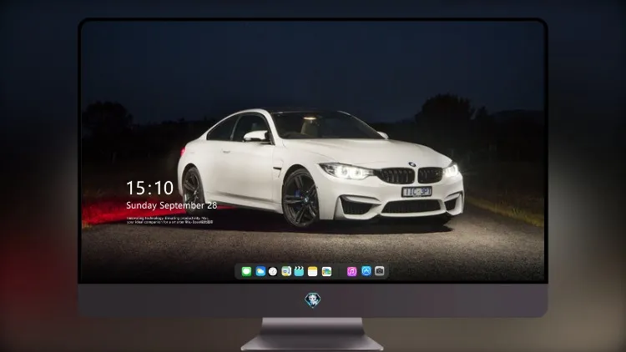Open the Clock app in dock
This screenshot has height=352, width=626.
point(273,271)
